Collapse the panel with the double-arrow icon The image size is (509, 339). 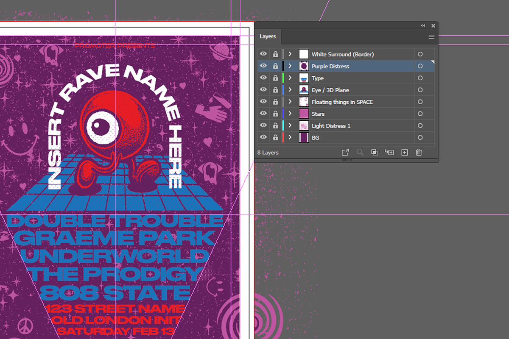tap(422, 25)
